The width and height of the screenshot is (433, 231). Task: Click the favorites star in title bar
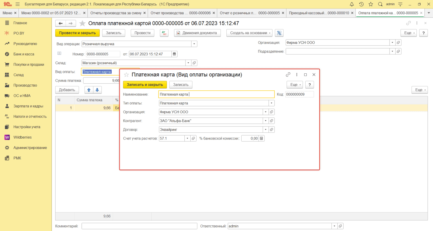coord(371,4)
